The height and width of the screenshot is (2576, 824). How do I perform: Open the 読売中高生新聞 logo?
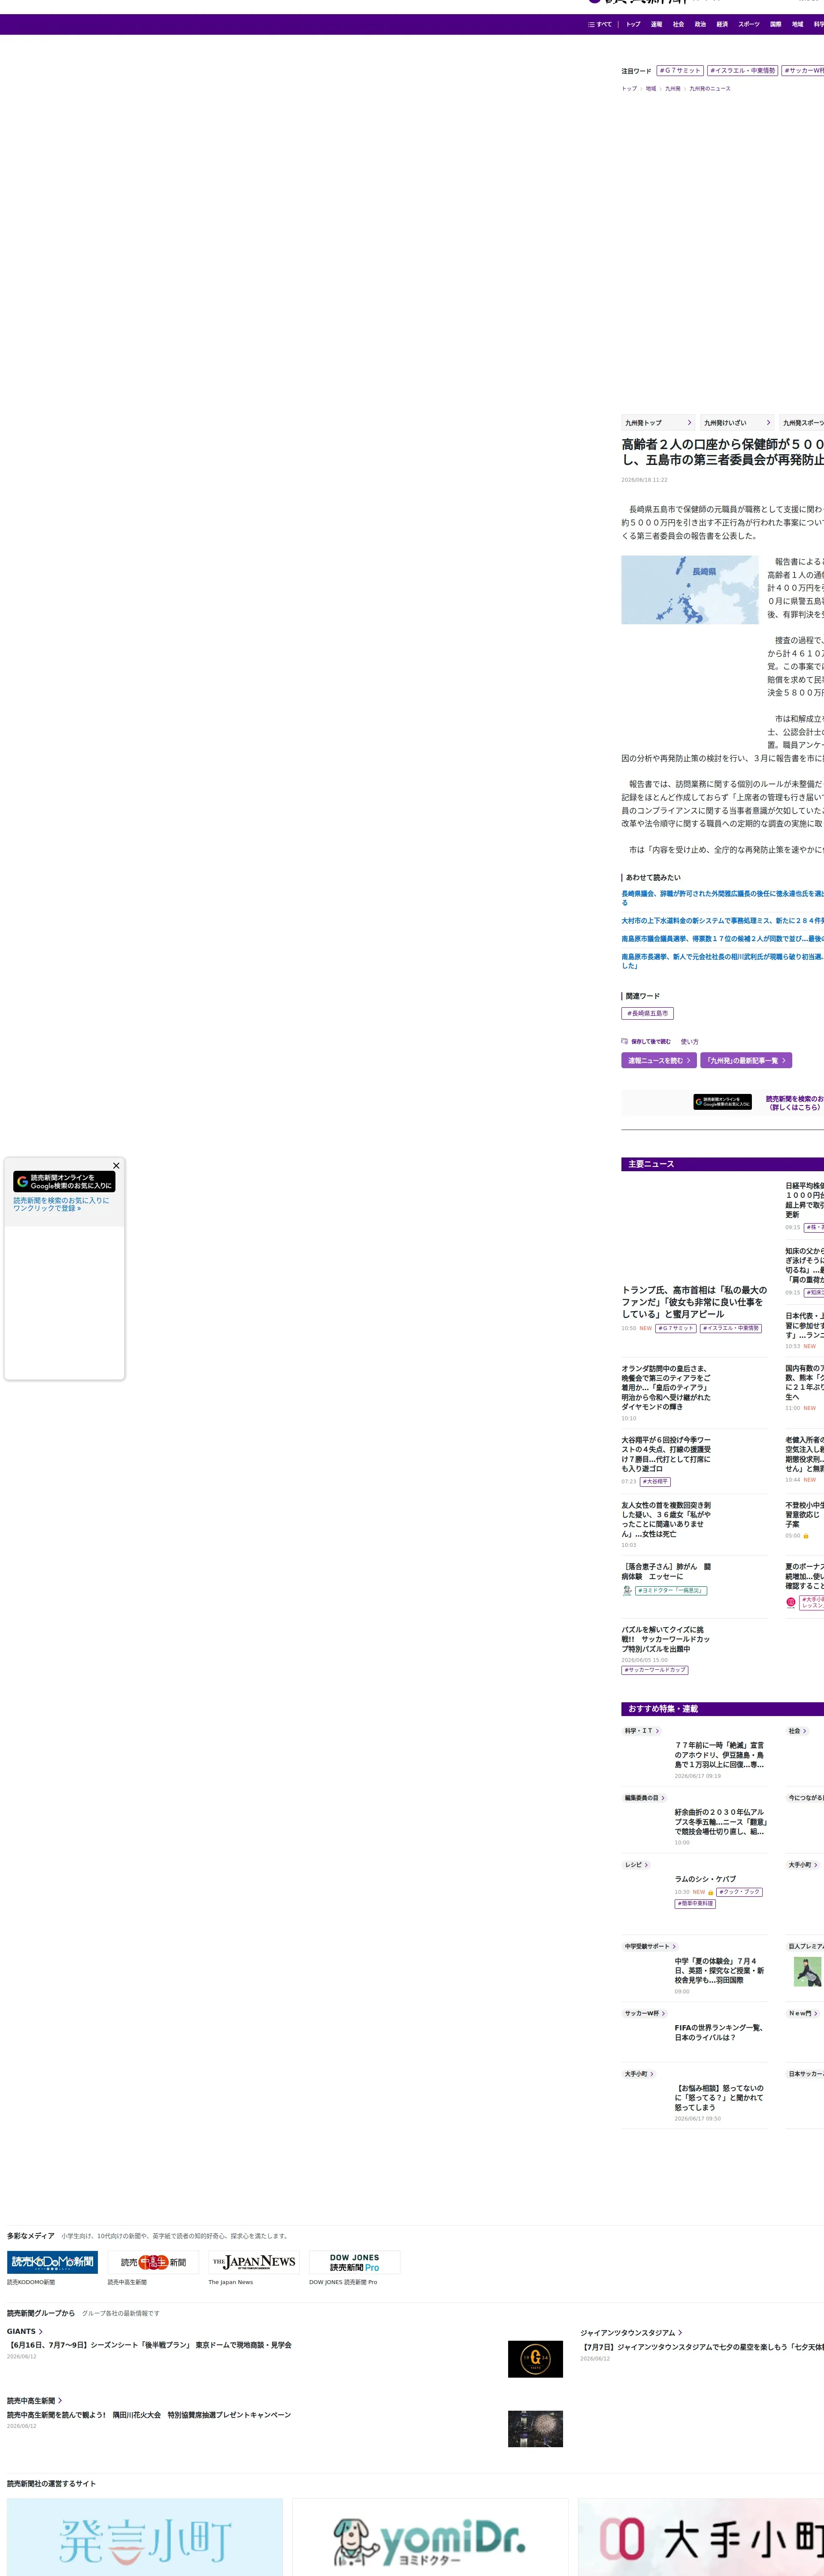[153, 2262]
